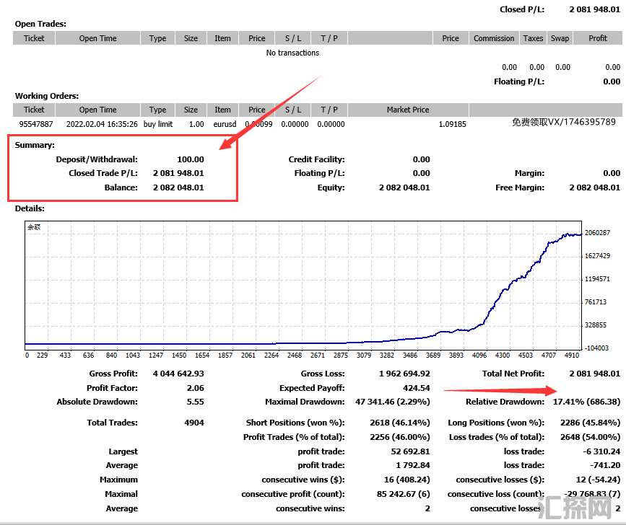Click the eurusd item cell
Image resolution: width=626 pixels, height=525 pixels.
point(225,124)
